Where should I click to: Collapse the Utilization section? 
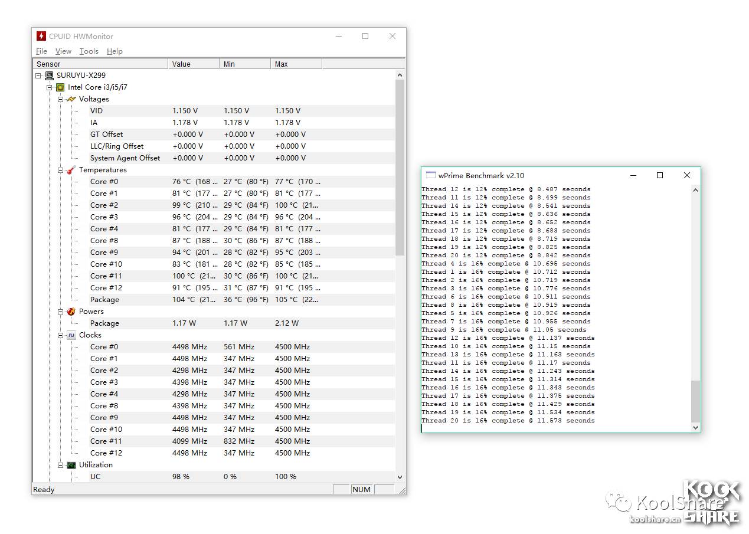61,465
